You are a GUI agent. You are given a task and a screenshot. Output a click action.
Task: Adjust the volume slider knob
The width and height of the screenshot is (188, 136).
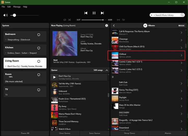(x=14, y=15)
